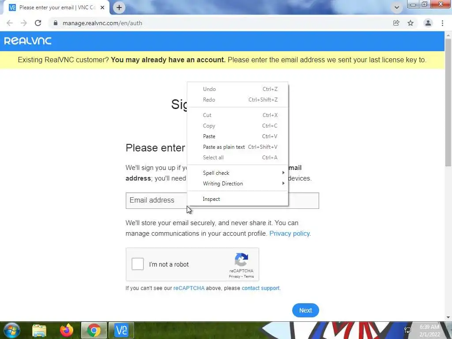Click Cut in the context menu
The height and width of the screenshot is (339, 452).
coord(238,115)
